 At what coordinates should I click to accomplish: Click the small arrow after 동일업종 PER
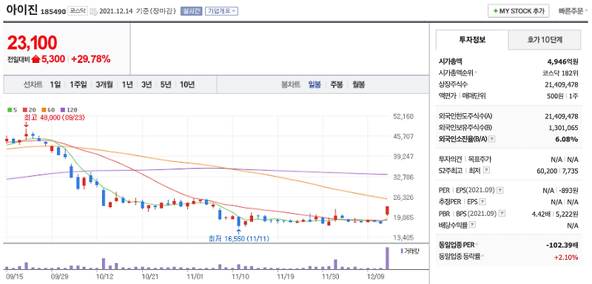pyautogui.click(x=477, y=245)
